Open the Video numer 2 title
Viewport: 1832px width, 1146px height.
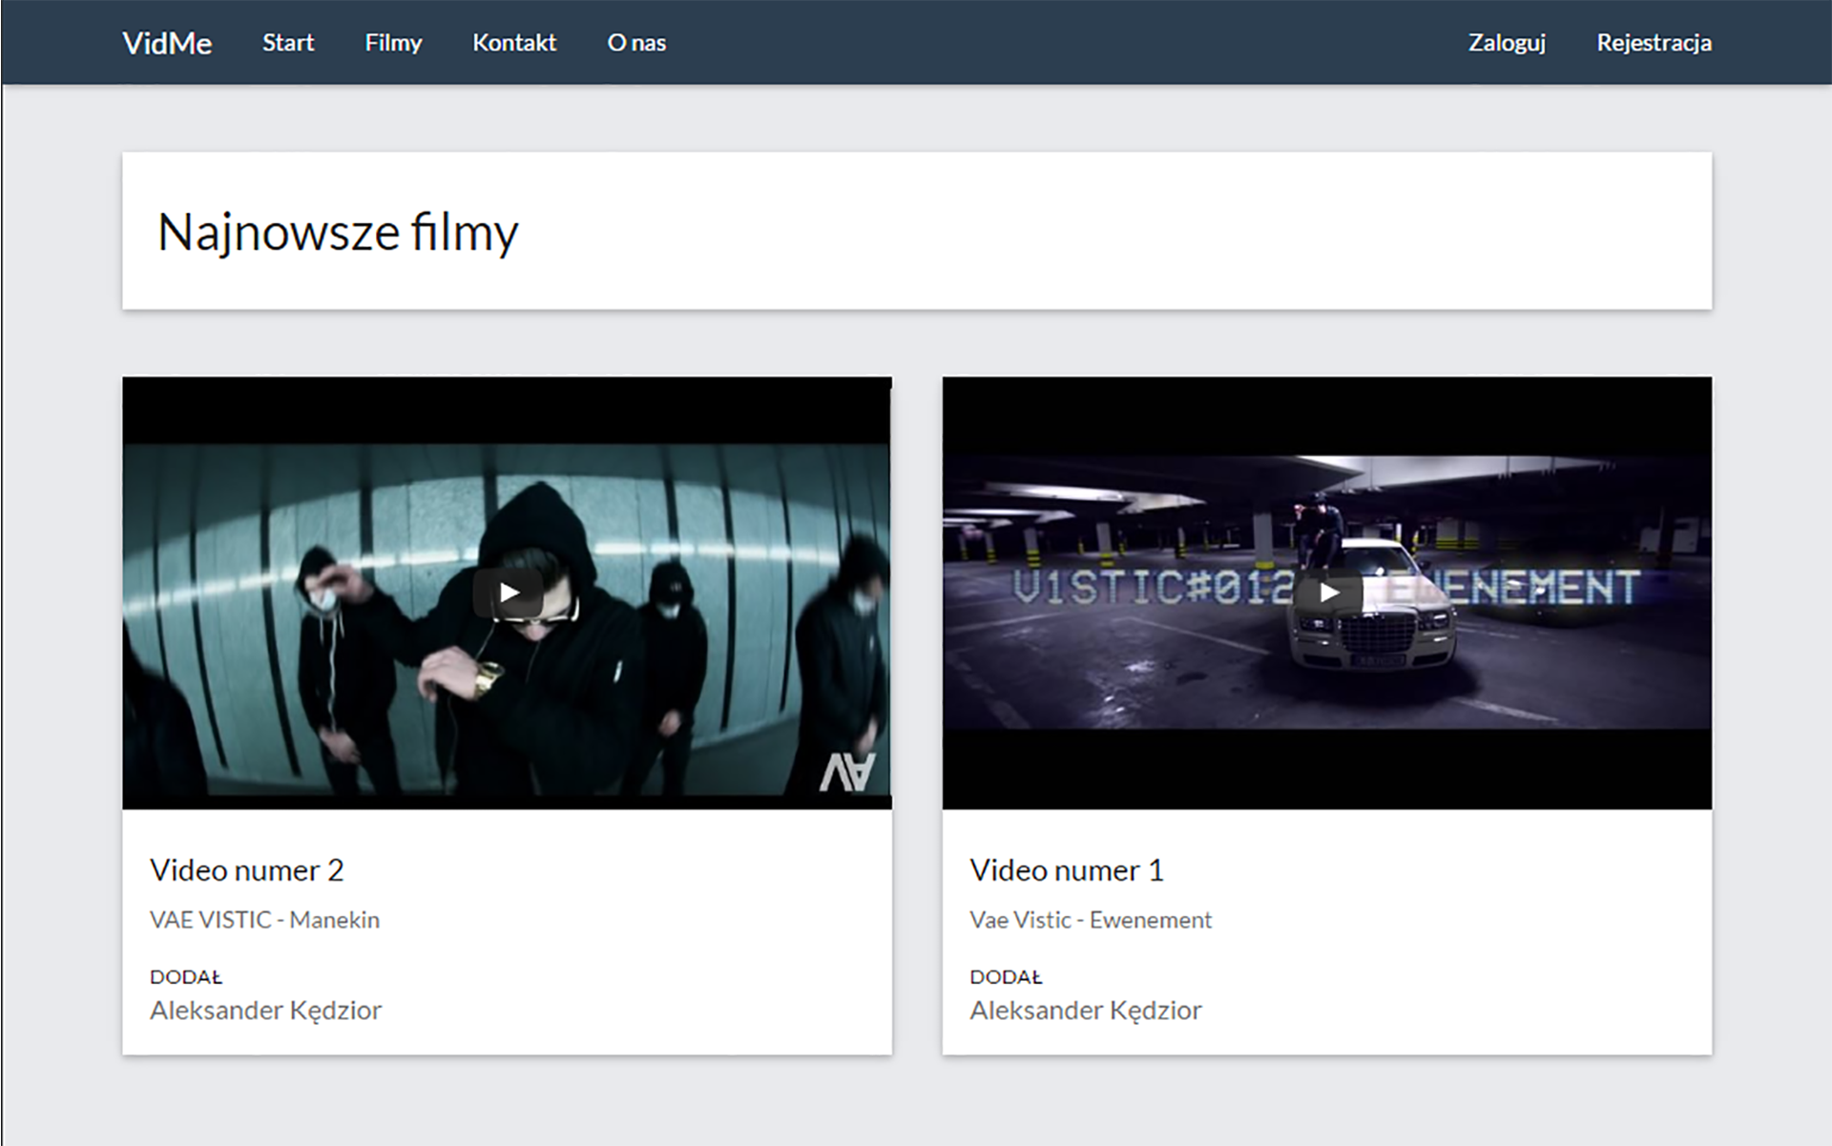coord(246,870)
